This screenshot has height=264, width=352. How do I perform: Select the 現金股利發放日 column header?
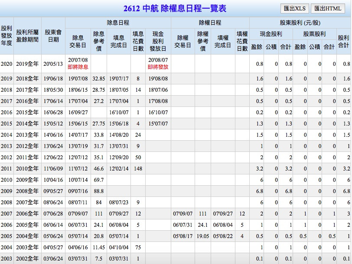point(158,41)
